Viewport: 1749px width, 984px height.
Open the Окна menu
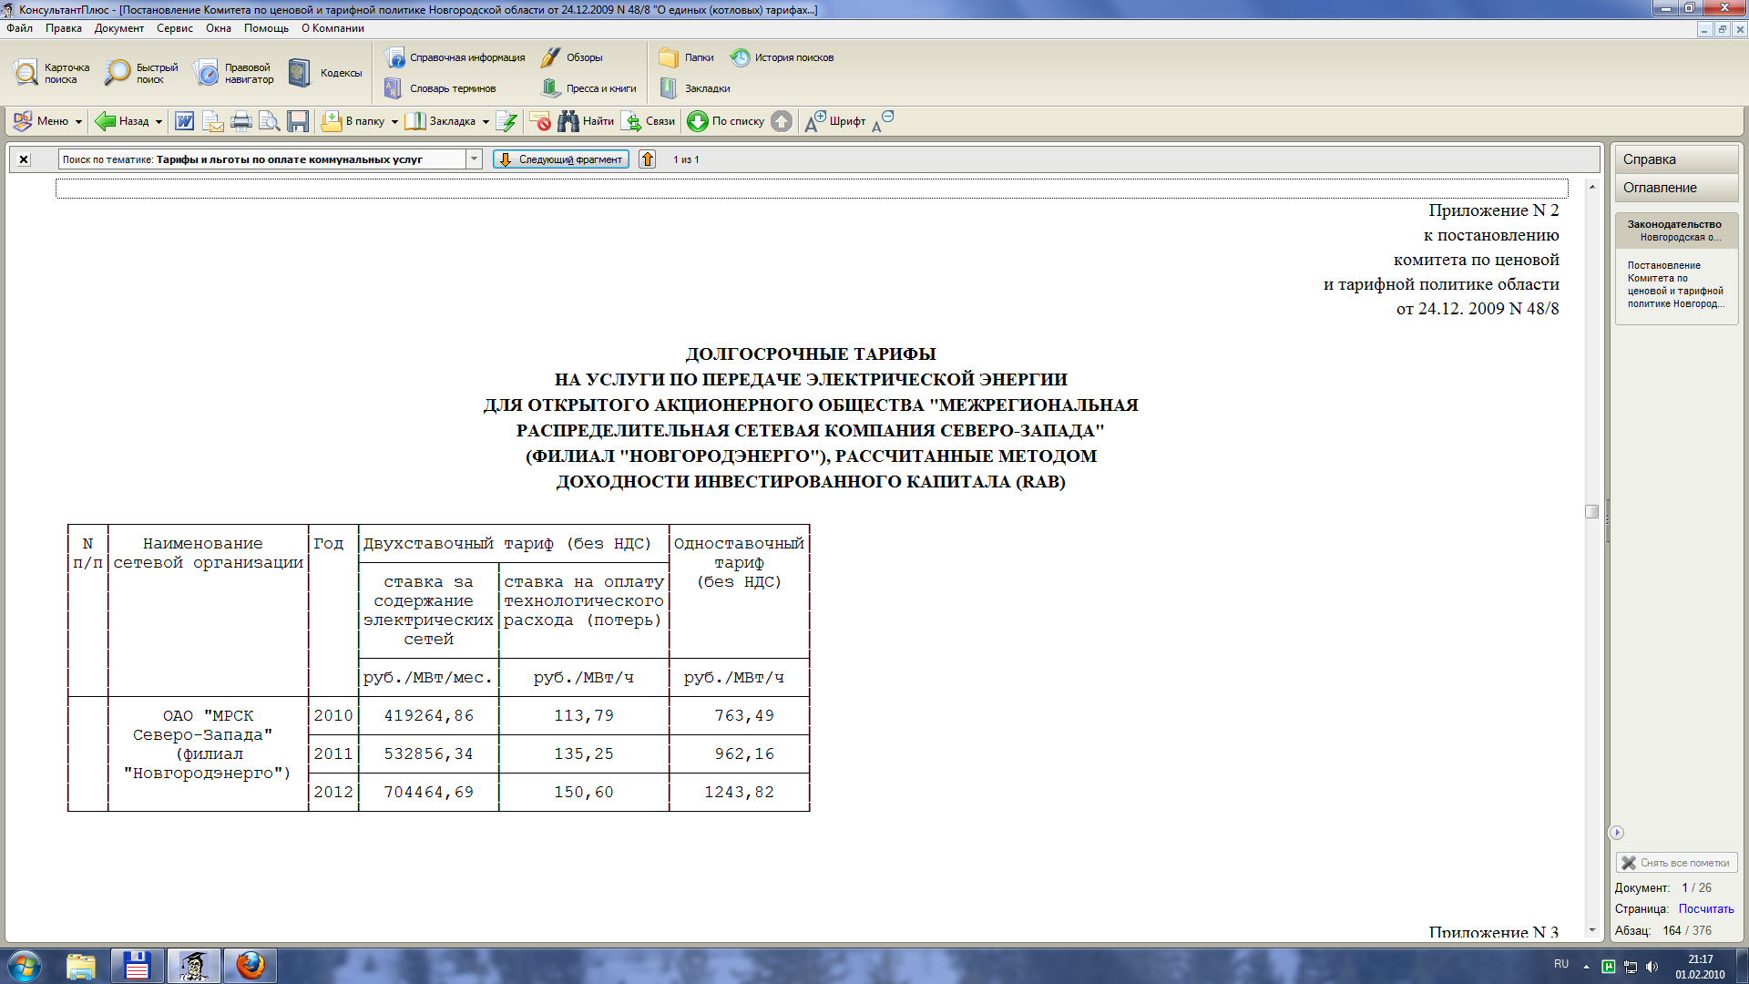pyautogui.click(x=219, y=28)
